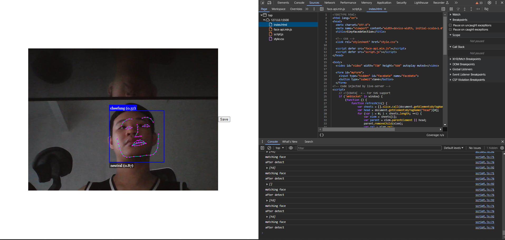505x240 pixels.
Task: Click the Save button on page
Action: pyautogui.click(x=224, y=119)
